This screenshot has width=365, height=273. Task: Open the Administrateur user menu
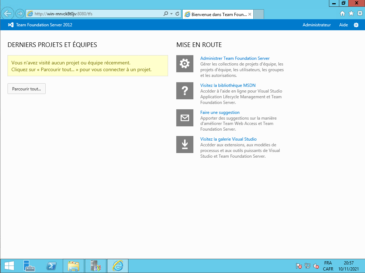click(x=316, y=25)
